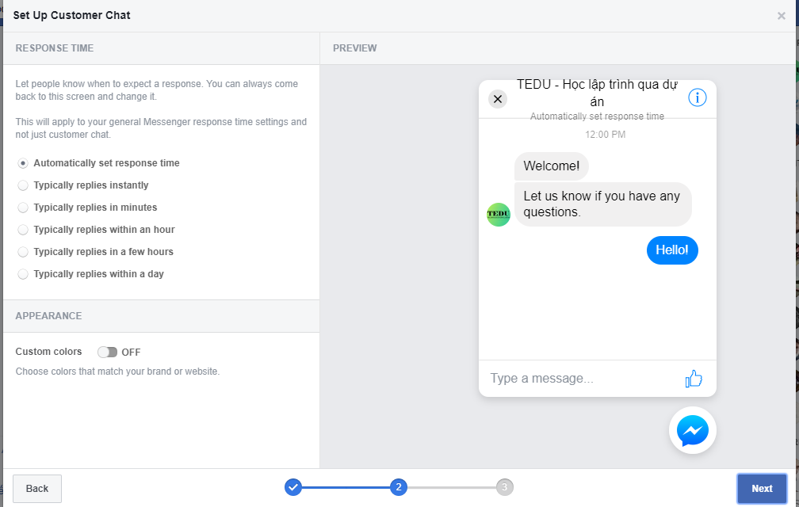Click the info icon in chat header
The image size is (799, 507).
[697, 97]
